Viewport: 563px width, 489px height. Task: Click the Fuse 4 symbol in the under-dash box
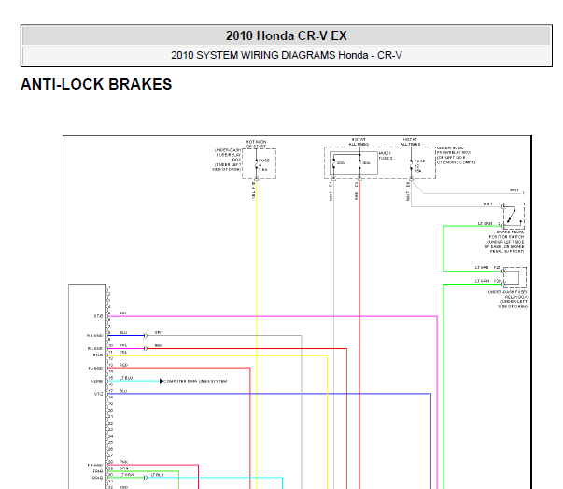tap(257, 165)
